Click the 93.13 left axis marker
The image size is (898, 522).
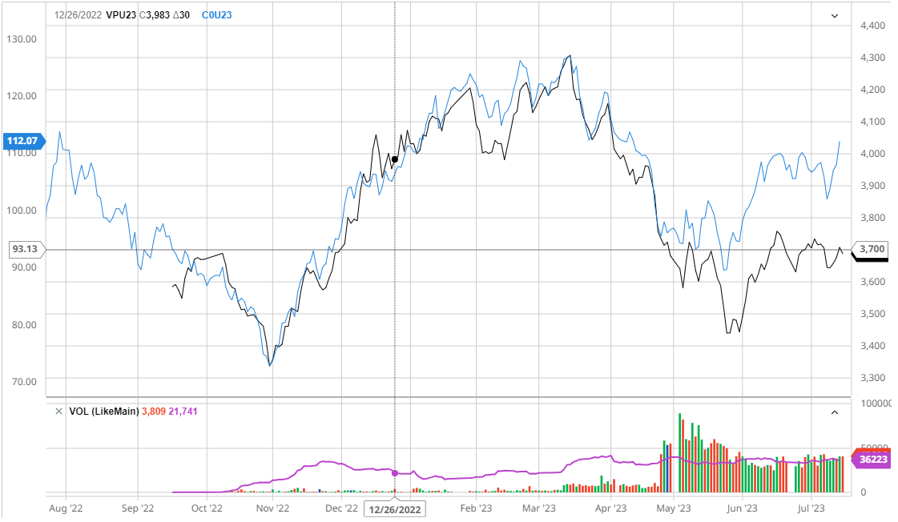26,249
